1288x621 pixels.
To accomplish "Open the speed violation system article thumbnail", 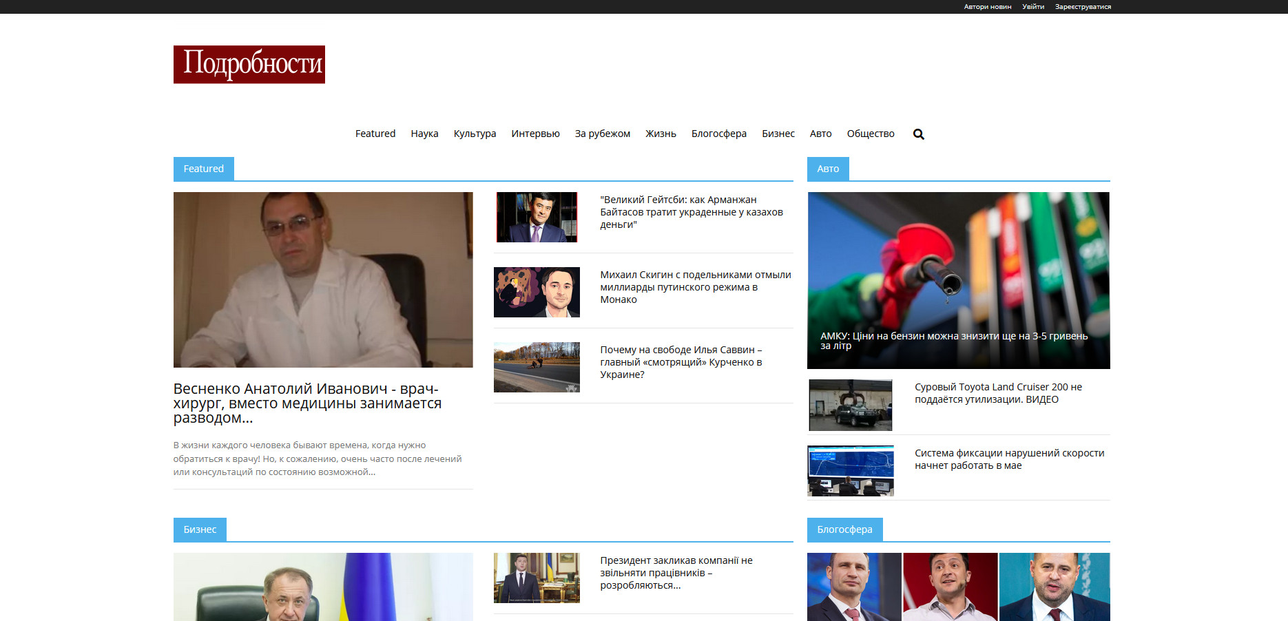I will (x=851, y=471).
